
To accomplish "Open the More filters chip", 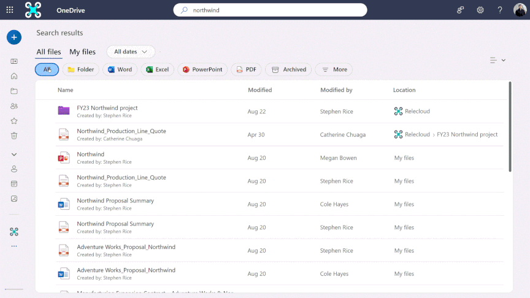I will 334,70.
